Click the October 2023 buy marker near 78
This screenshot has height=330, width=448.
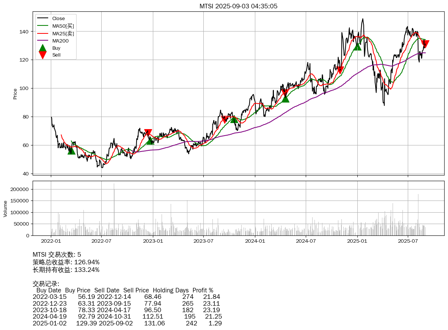click(234, 119)
